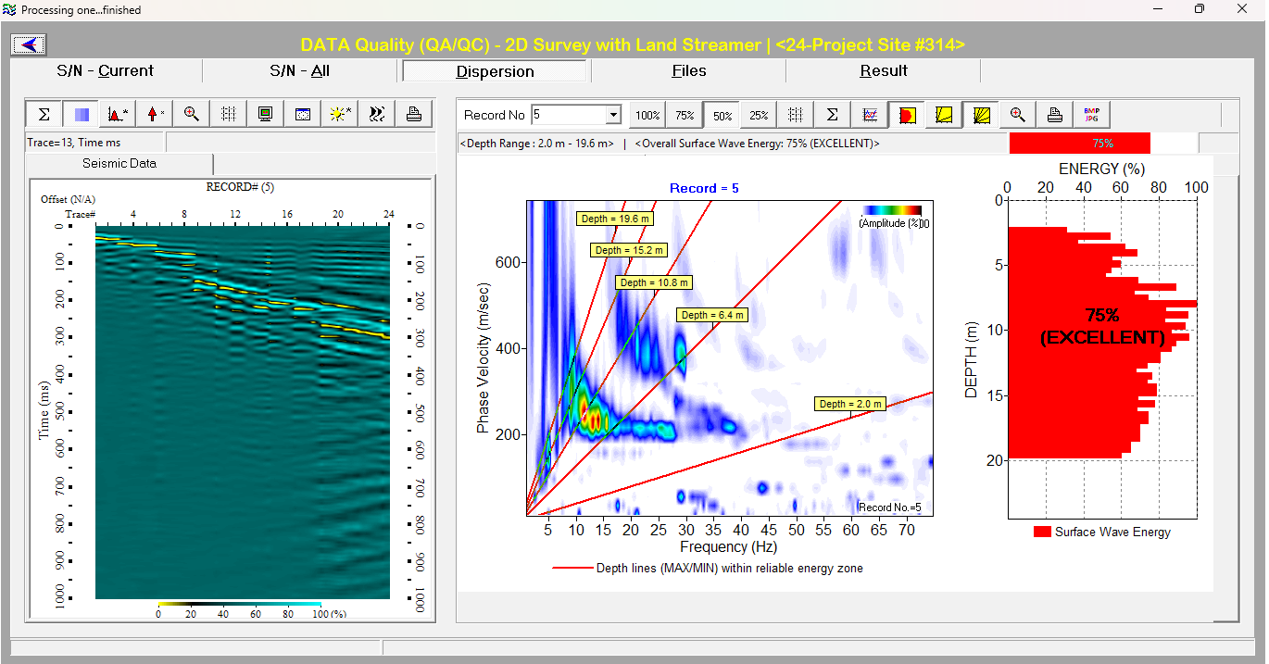Toggle the red energy fill display button

click(x=907, y=115)
